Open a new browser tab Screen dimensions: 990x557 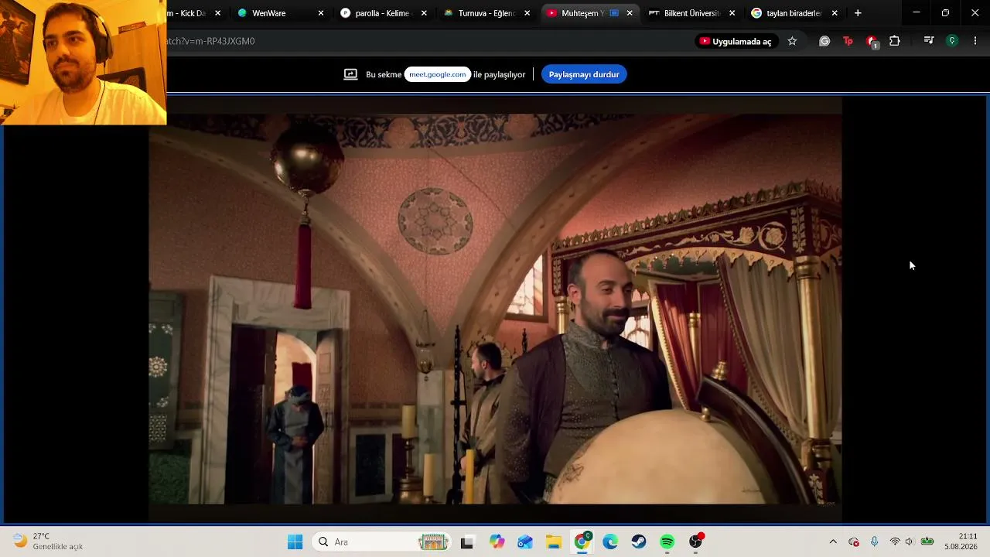pyautogui.click(x=858, y=13)
